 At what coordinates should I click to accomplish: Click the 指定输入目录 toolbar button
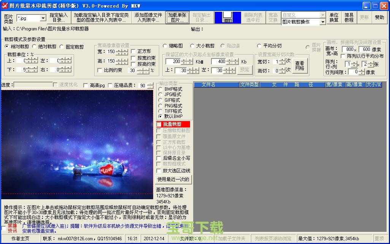59,17
